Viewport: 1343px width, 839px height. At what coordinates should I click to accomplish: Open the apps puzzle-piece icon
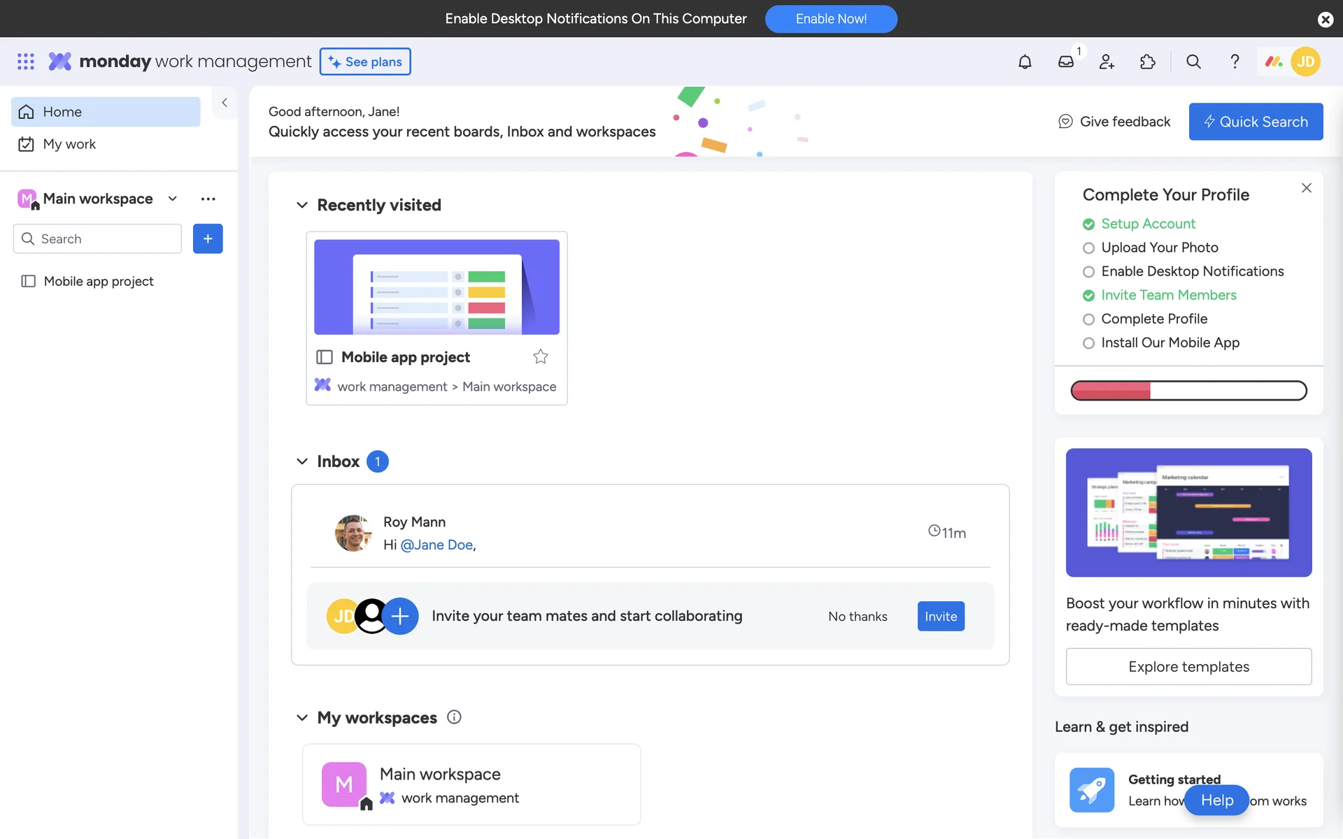[1148, 62]
